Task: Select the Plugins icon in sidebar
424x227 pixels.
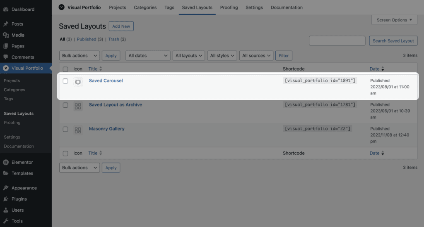Action: click(x=6, y=199)
